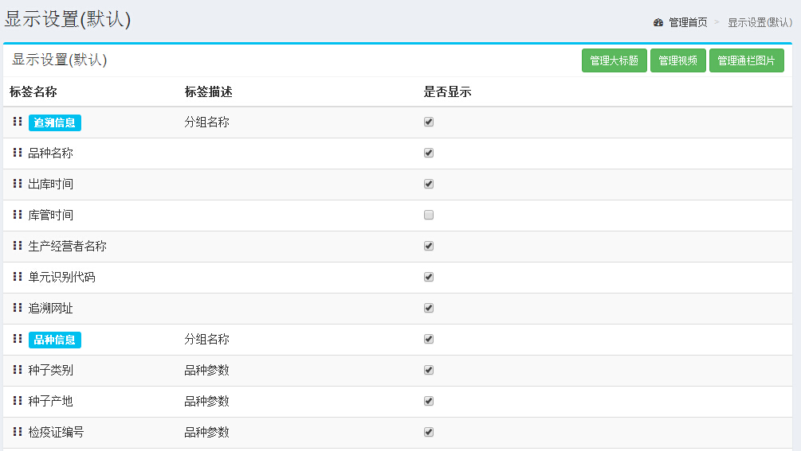801x451 pixels.
Task: Toggle display checkbox for 检疫证编号
Action: tap(429, 433)
